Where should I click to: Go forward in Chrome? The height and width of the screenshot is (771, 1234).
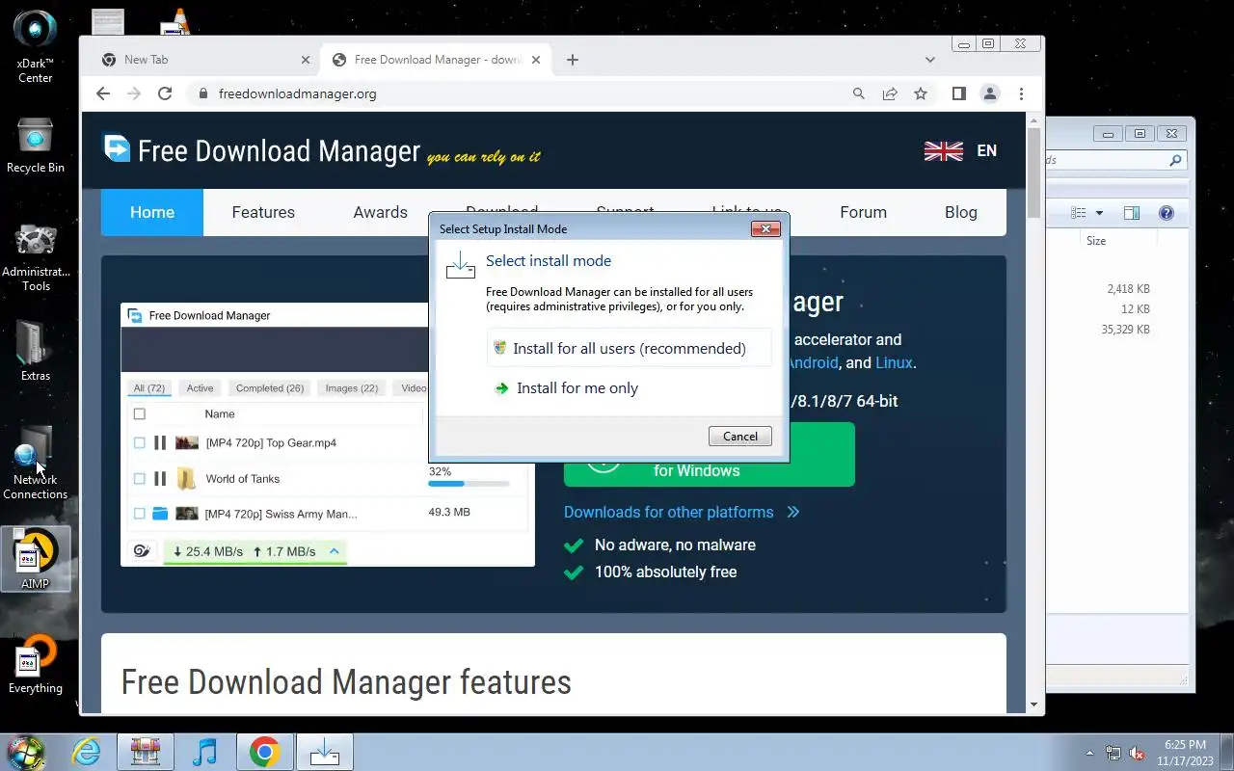134,93
